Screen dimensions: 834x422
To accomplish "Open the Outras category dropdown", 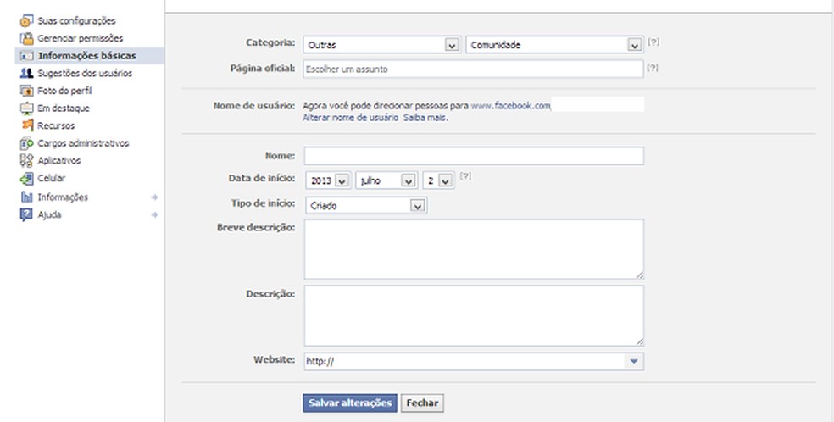I will point(382,45).
